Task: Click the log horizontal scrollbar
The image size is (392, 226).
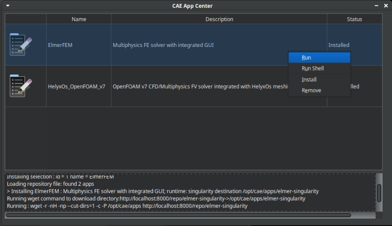Action: pyautogui.click(x=178, y=215)
